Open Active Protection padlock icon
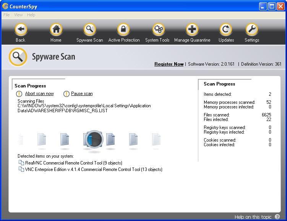The width and height of the screenshot is (287, 221). click(x=123, y=29)
